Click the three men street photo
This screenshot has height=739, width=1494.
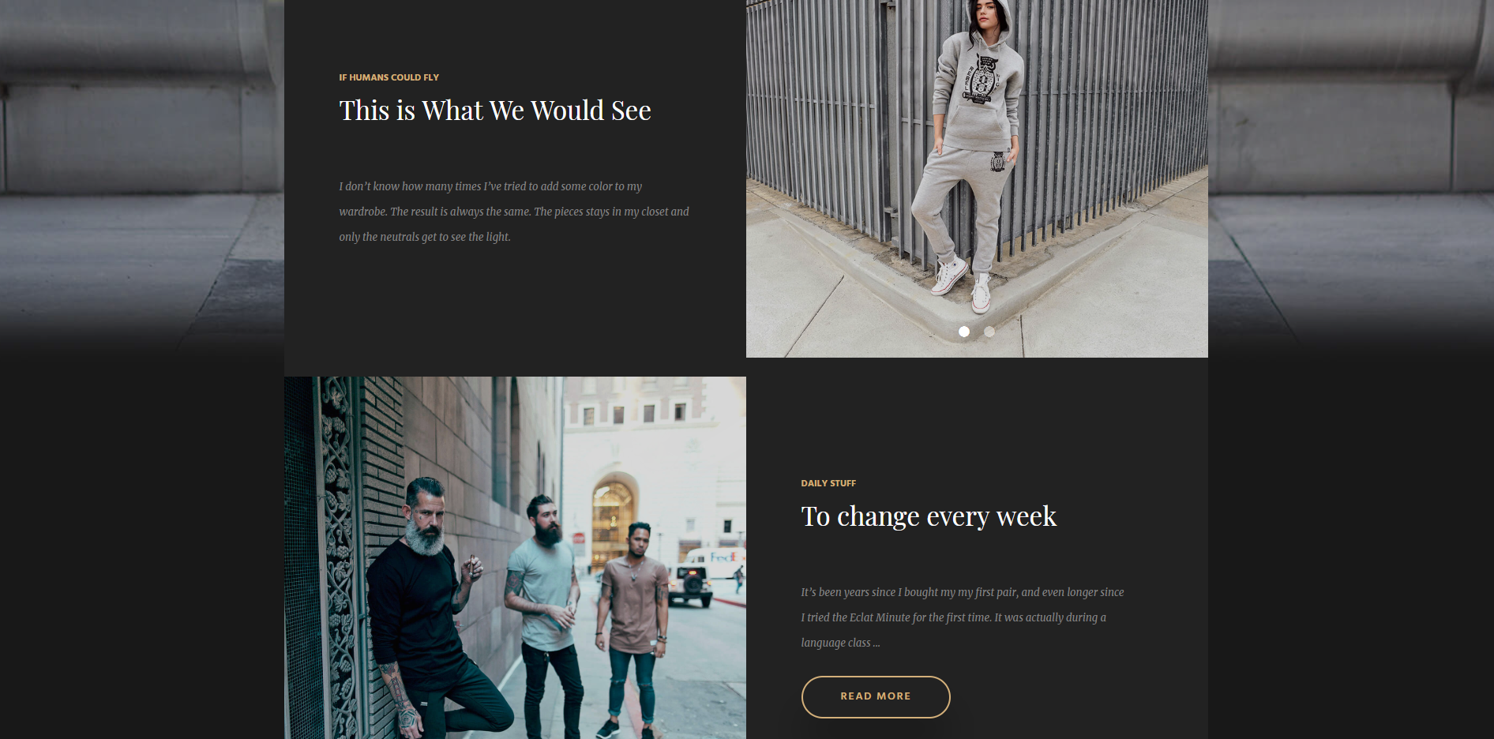point(515,557)
